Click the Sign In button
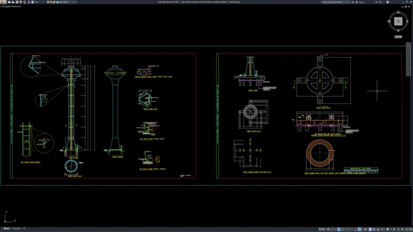The image size is (413, 232). 360,2
